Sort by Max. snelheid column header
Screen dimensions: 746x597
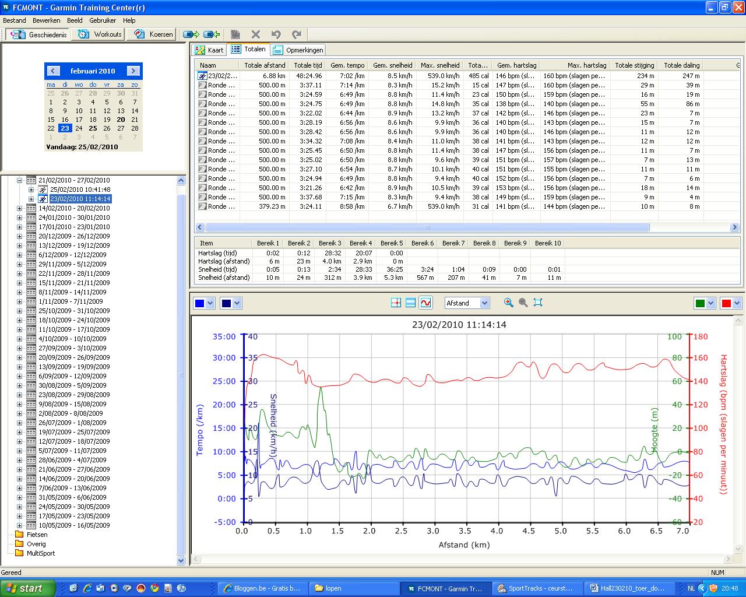[x=440, y=65]
